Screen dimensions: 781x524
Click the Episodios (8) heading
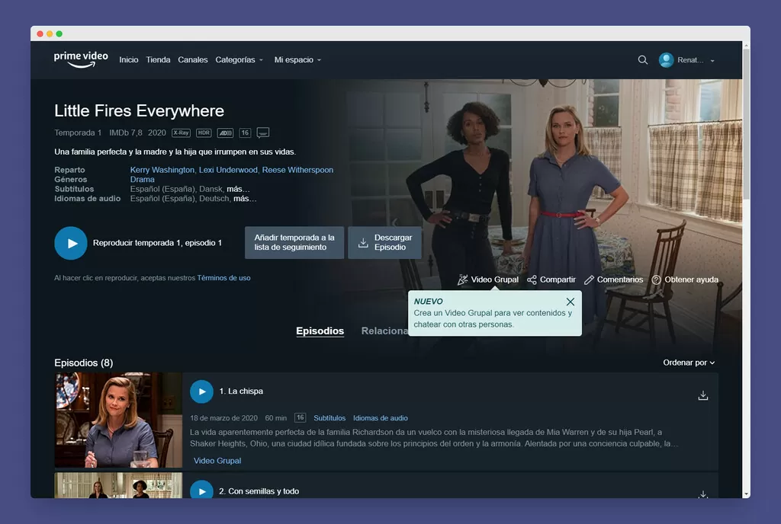[84, 363]
